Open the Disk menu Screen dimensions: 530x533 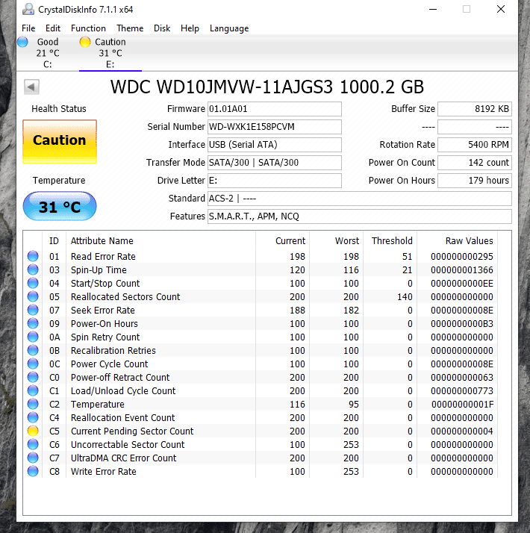click(x=162, y=28)
